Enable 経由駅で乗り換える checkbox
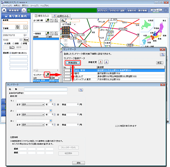170x167 pixels. (x=10, y=53)
